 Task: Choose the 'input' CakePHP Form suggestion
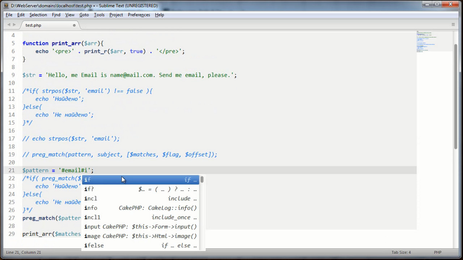point(141,226)
